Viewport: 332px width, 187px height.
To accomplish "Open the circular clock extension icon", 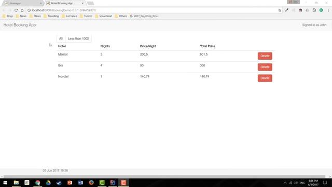I will (x=314, y=10).
